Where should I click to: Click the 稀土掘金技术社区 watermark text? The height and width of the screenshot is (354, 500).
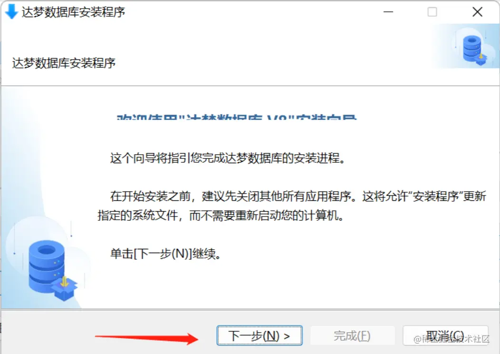[x=452, y=339]
